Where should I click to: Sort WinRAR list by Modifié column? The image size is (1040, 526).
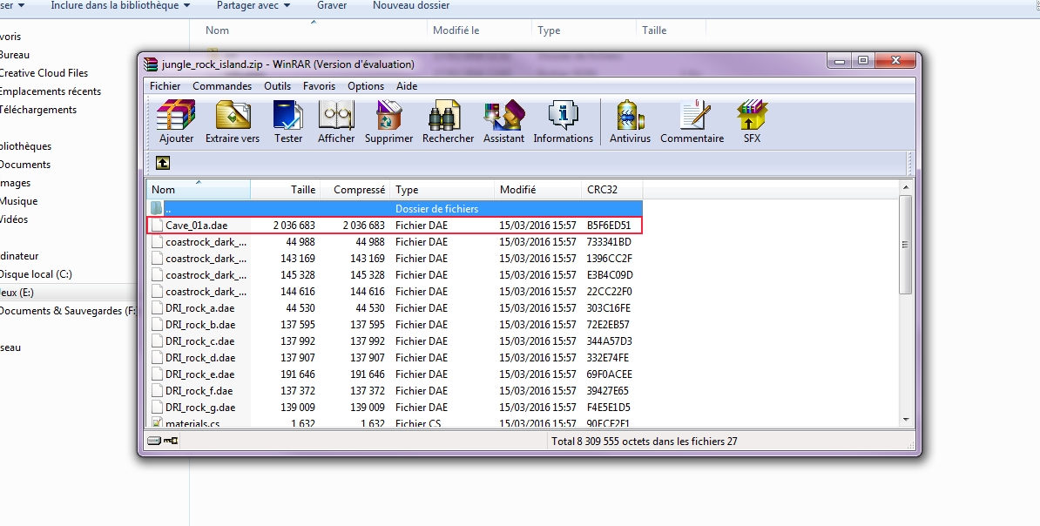(x=538, y=189)
